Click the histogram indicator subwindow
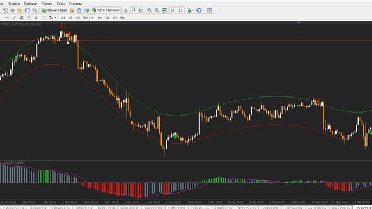The width and height of the screenshot is (372, 209). [186, 180]
